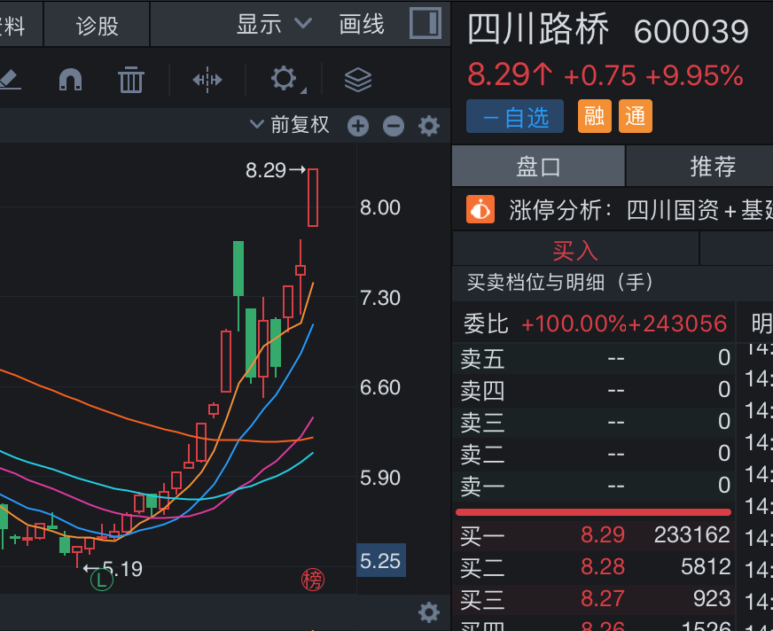Remove stock from watchlist 自选 button
The width and height of the screenshot is (773, 631).
point(515,116)
